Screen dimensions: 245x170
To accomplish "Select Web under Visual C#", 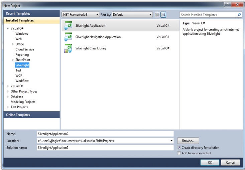I will click(18, 39).
